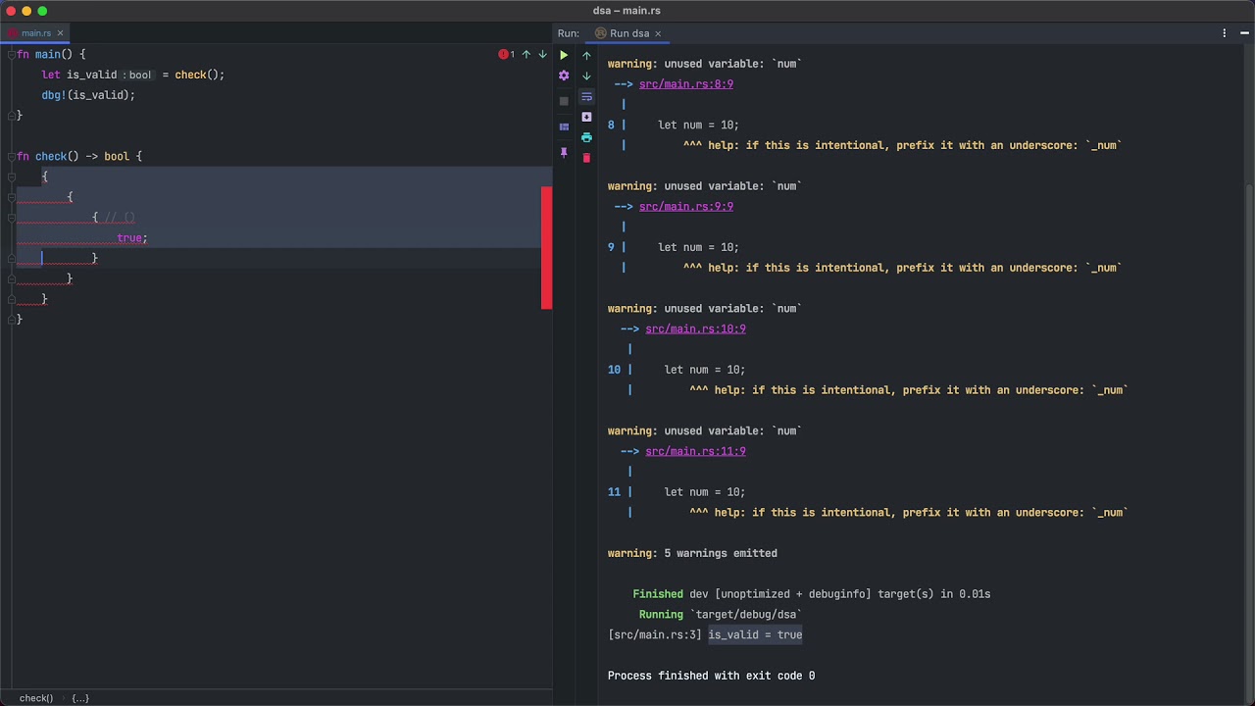
Task: Close the main.rs editor tab
Action: 60,33
